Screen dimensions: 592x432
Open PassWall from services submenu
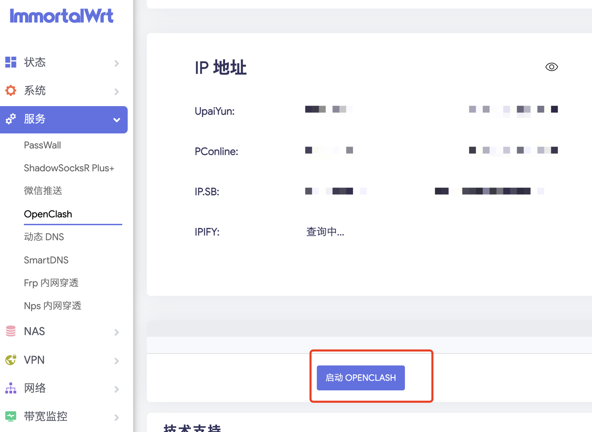click(x=42, y=145)
